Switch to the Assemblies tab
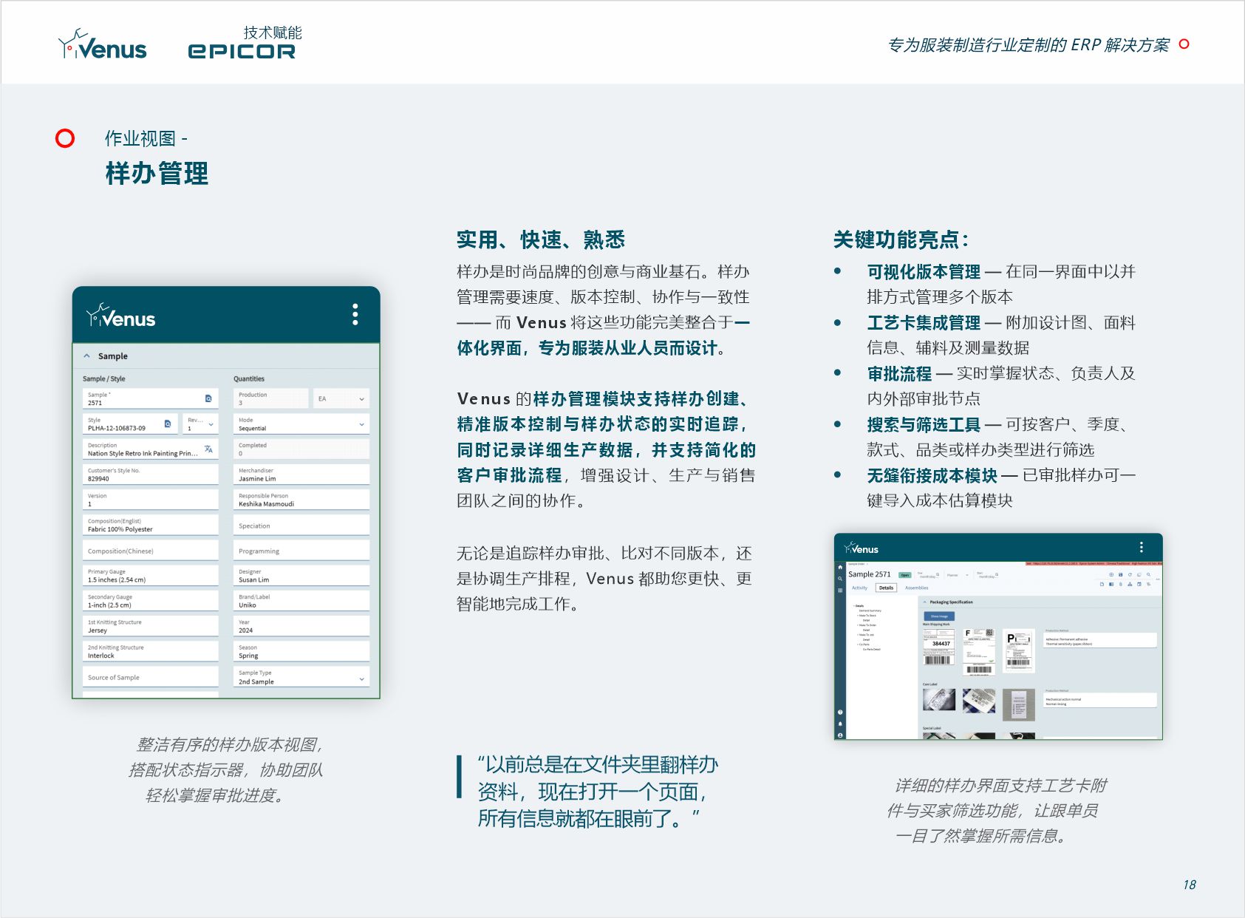This screenshot has width=1245, height=918. (916, 588)
